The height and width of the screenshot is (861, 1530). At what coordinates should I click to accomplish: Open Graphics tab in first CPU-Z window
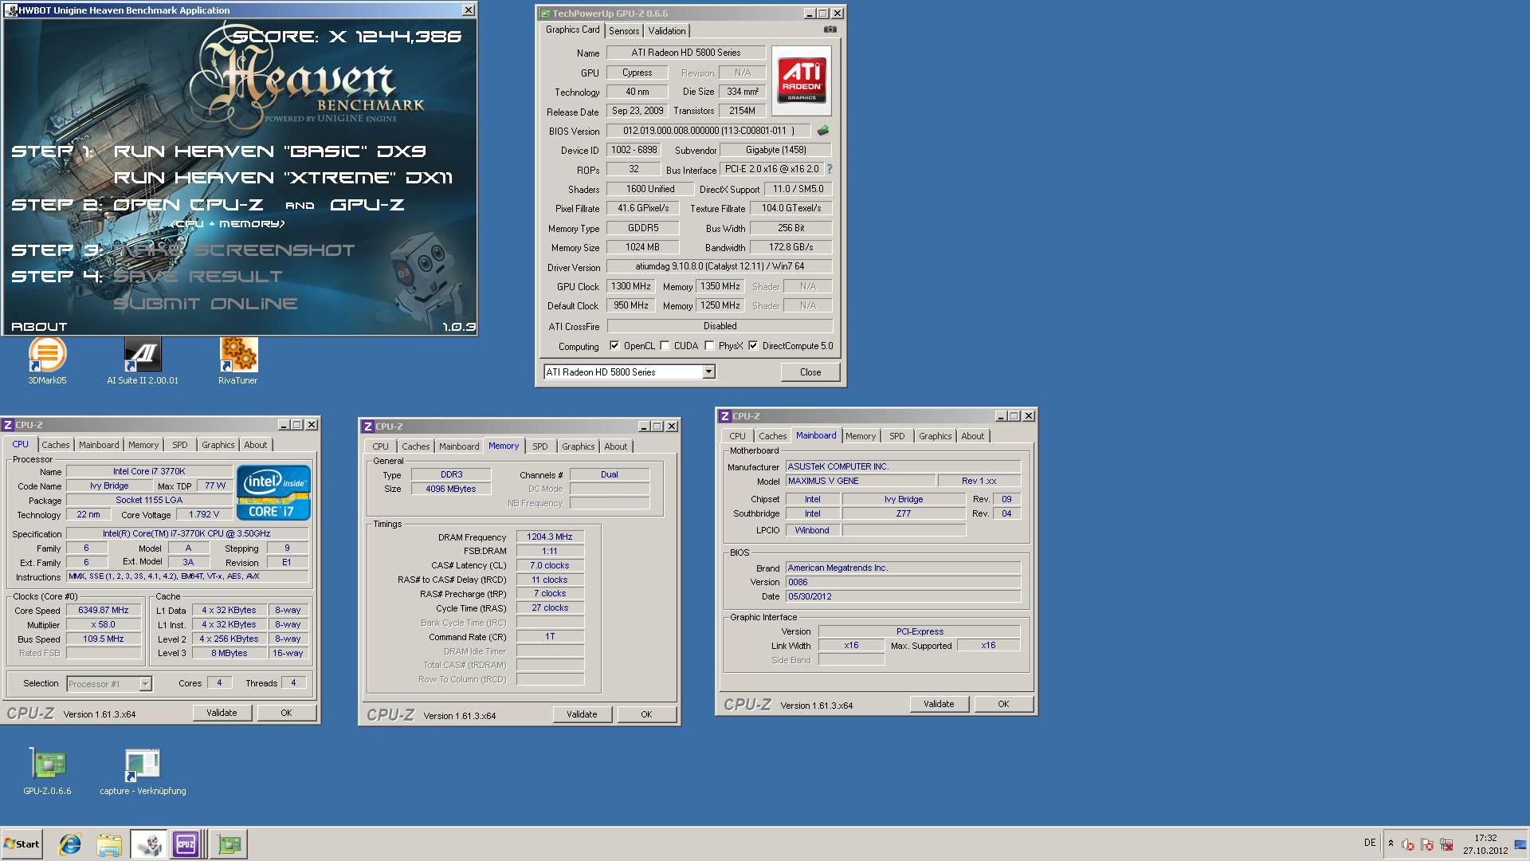218,445
